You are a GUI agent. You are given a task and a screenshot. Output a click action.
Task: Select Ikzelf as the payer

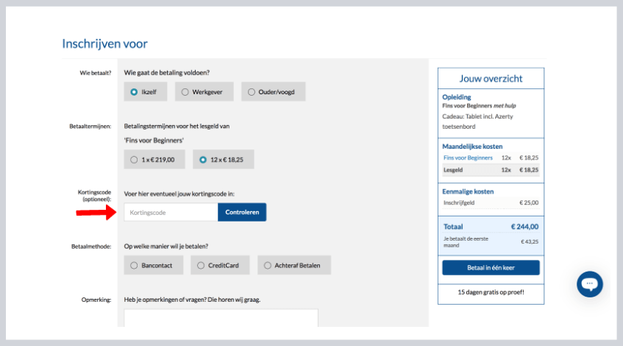pyautogui.click(x=146, y=92)
